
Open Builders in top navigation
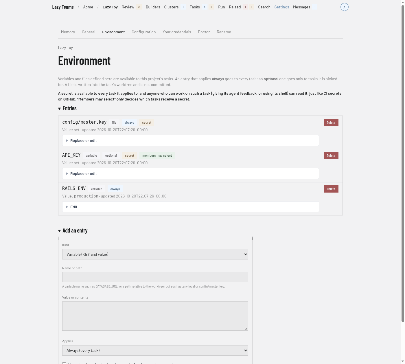153,7
